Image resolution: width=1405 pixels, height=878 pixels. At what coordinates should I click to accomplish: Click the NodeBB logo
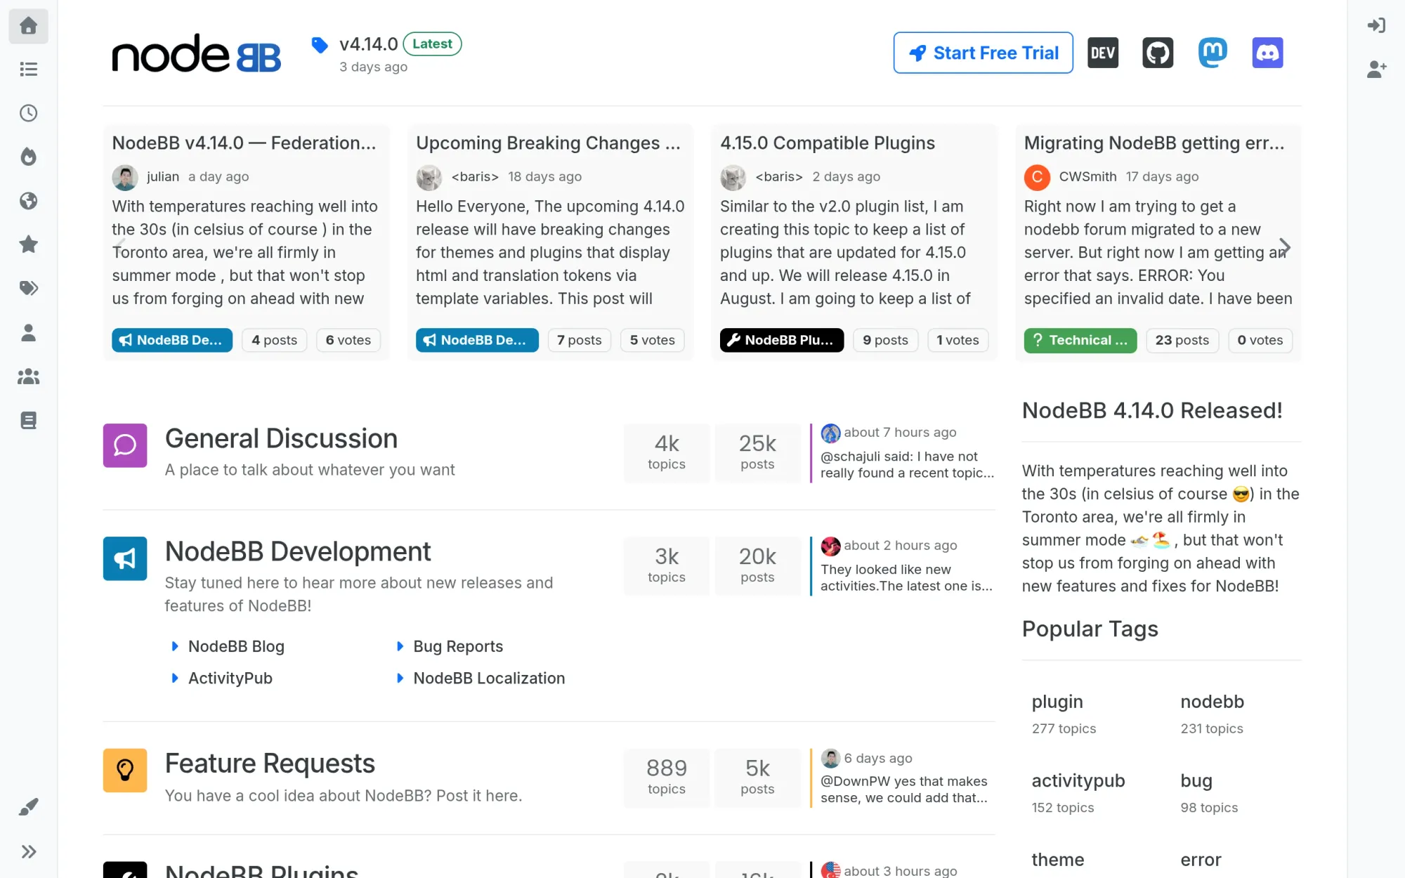pyautogui.click(x=196, y=53)
